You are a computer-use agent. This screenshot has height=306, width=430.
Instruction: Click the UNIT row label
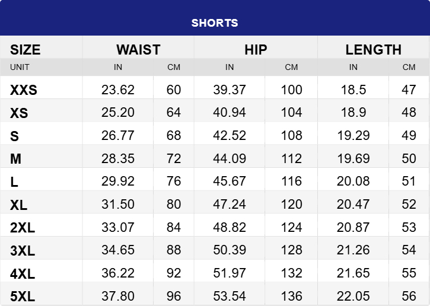tap(20, 67)
